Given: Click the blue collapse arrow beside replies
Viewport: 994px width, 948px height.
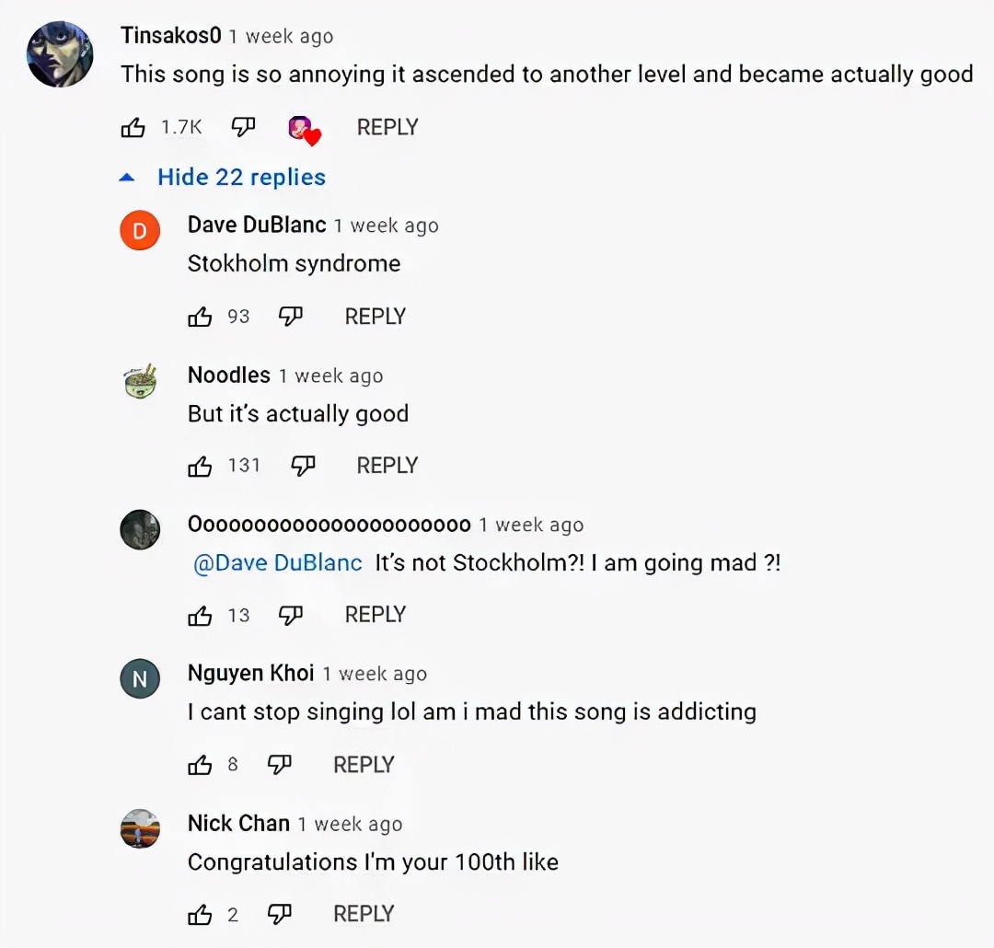Looking at the screenshot, I should [x=129, y=177].
